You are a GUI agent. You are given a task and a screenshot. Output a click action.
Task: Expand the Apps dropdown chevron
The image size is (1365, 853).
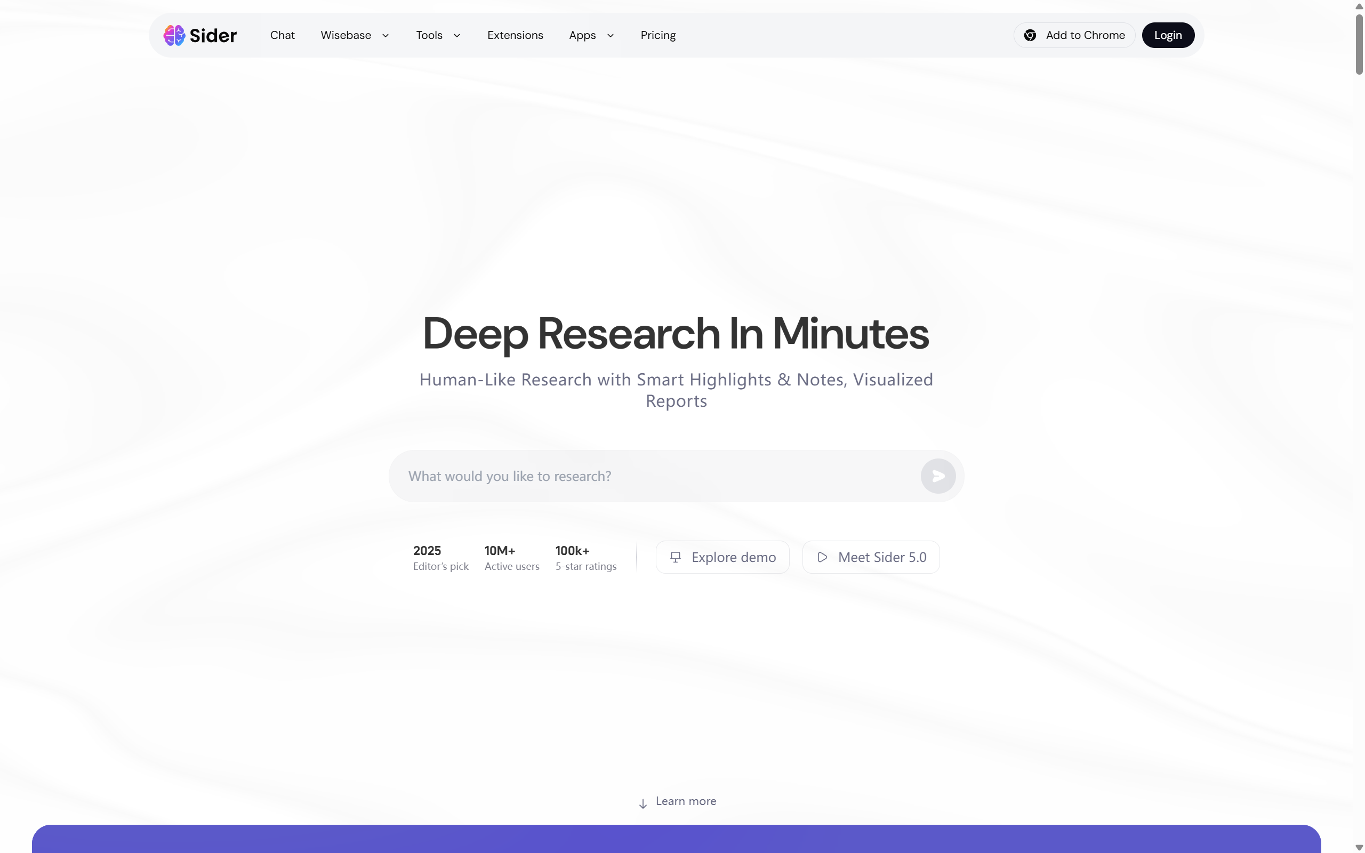tap(611, 36)
